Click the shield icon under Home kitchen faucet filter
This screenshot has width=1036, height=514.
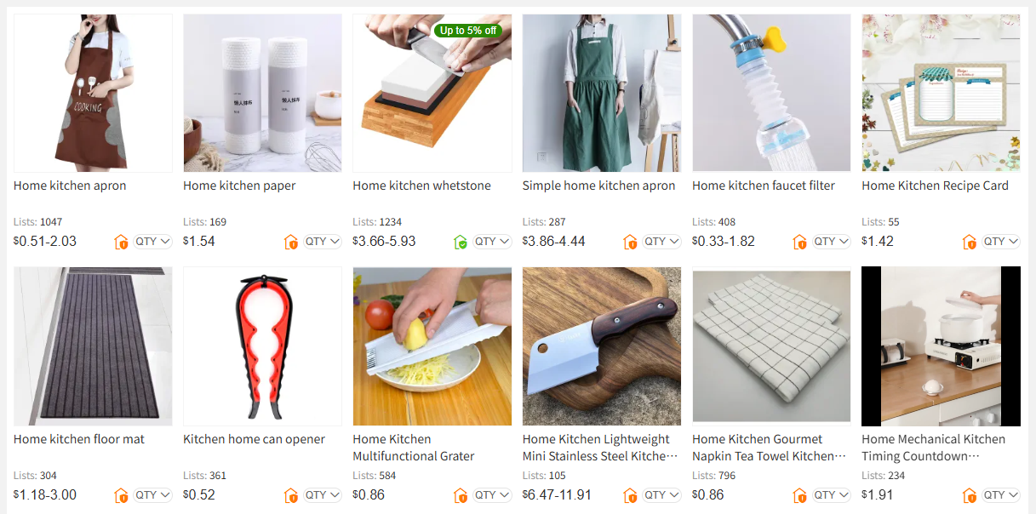coord(800,242)
